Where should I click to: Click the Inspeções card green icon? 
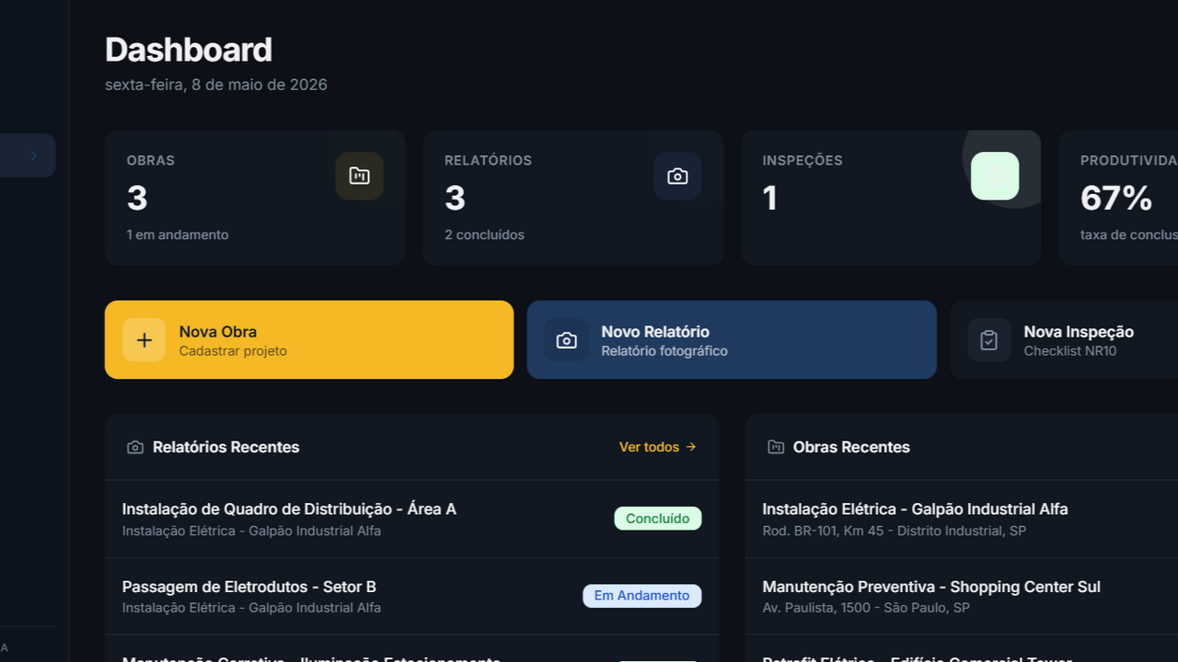click(995, 176)
